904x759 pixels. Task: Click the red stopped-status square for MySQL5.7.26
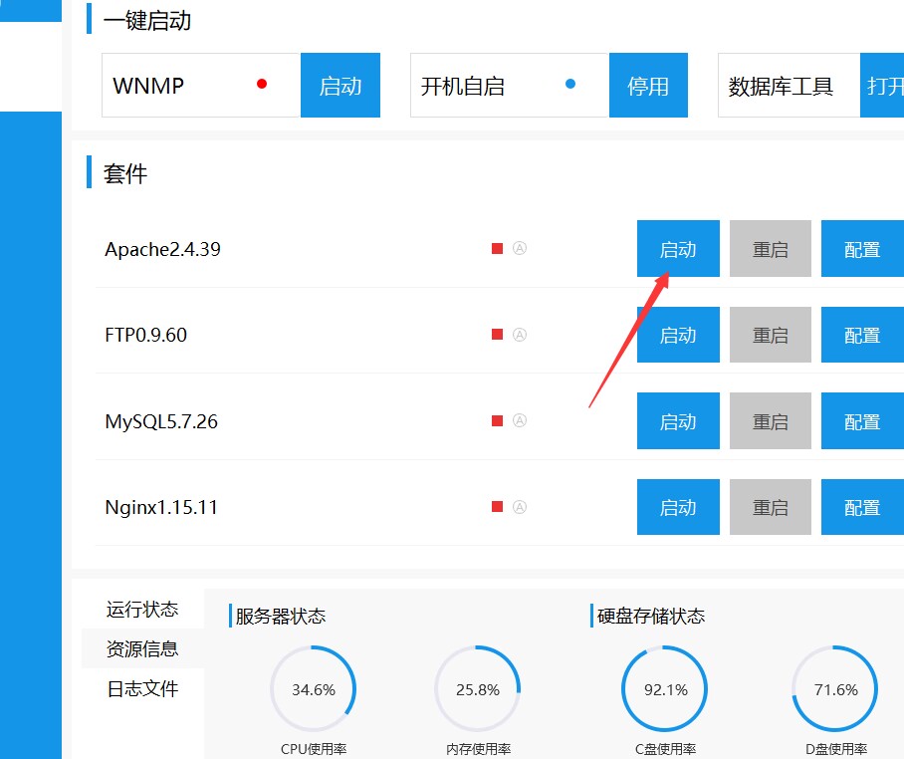click(497, 421)
